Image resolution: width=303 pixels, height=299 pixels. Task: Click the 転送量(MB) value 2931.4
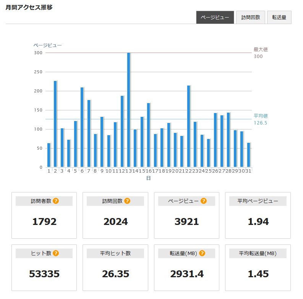[187, 274]
